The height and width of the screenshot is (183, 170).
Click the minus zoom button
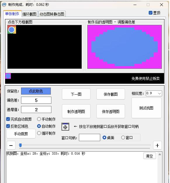point(11,145)
